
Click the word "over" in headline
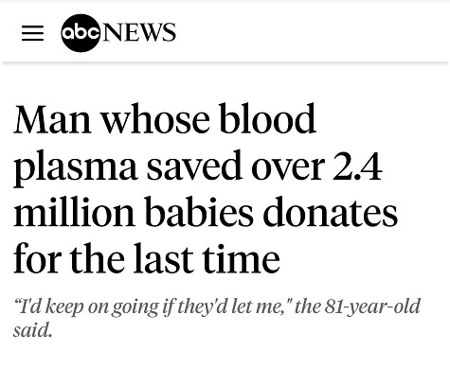pyautogui.click(x=288, y=168)
